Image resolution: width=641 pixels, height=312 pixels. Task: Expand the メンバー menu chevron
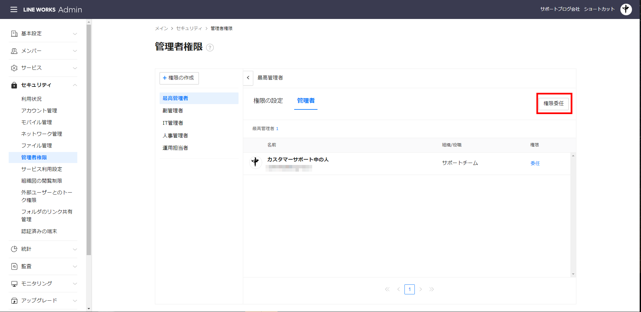pyautogui.click(x=75, y=51)
